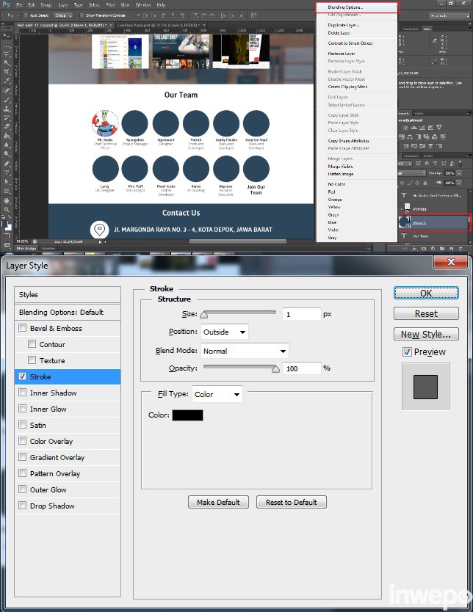Add a Levels adjustment icon
The image size is (473, 612).
point(414,128)
